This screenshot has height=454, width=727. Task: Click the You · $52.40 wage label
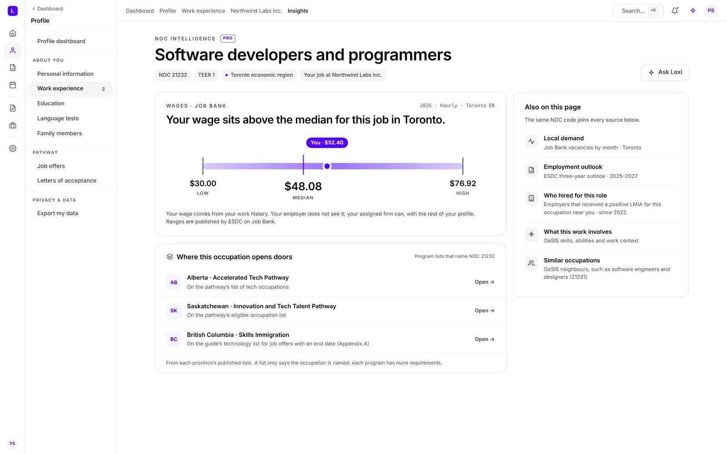(x=327, y=143)
